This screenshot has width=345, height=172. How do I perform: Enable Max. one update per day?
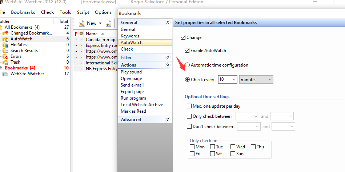pos(189,106)
